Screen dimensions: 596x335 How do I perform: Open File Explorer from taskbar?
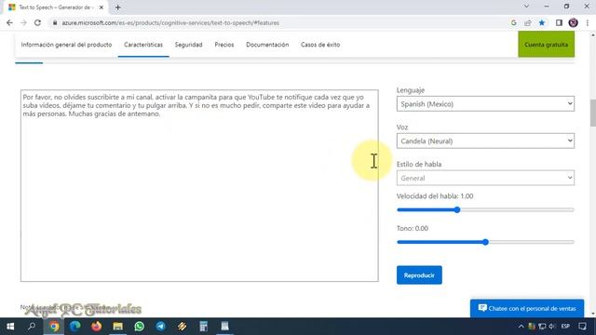[118, 327]
